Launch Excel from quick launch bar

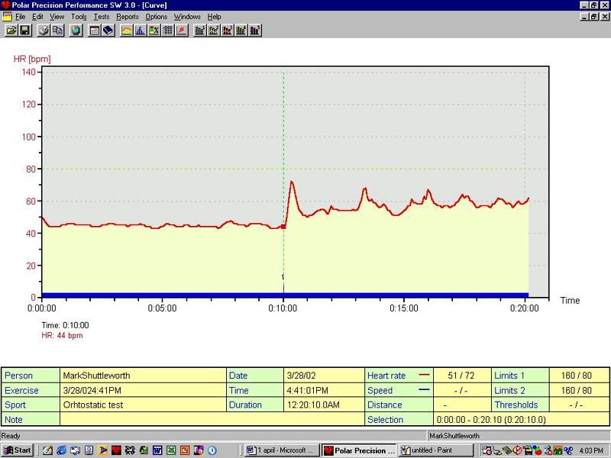[x=171, y=450]
